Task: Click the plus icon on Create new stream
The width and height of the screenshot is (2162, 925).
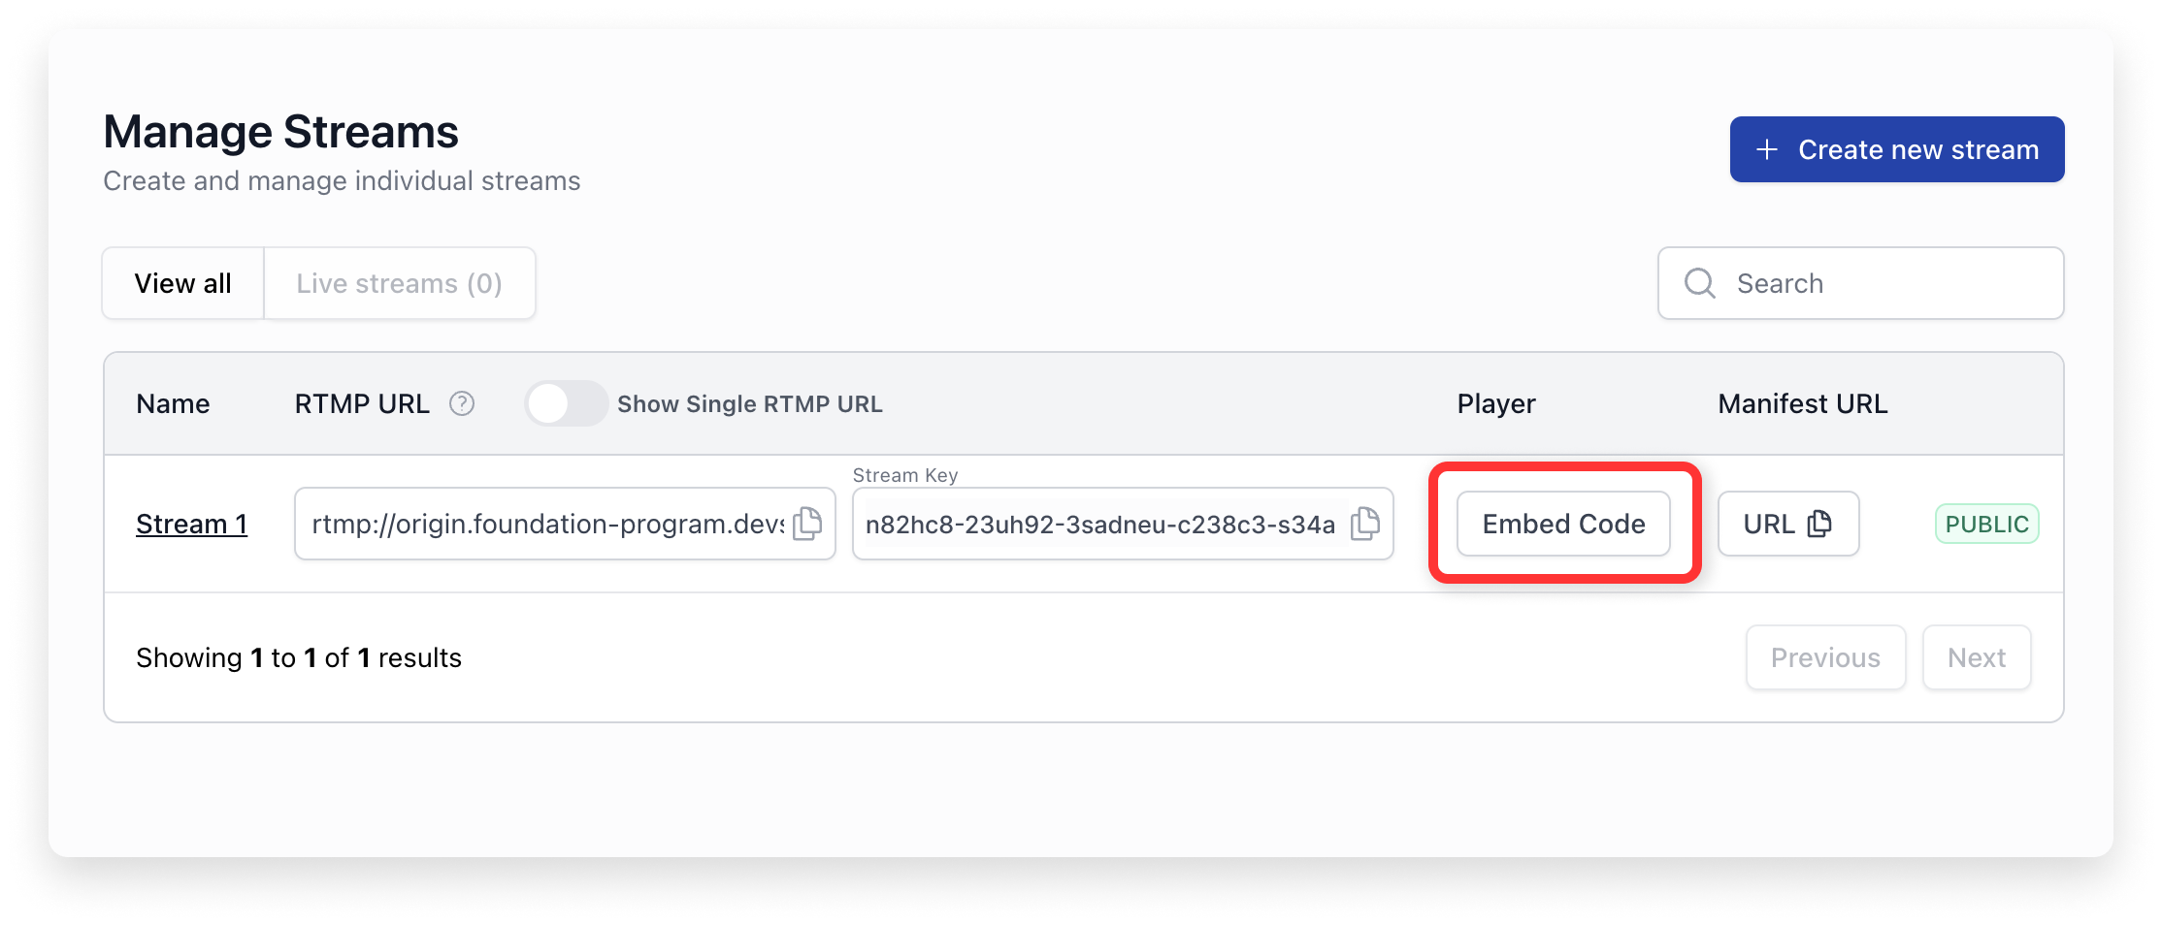Action: [1767, 149]
